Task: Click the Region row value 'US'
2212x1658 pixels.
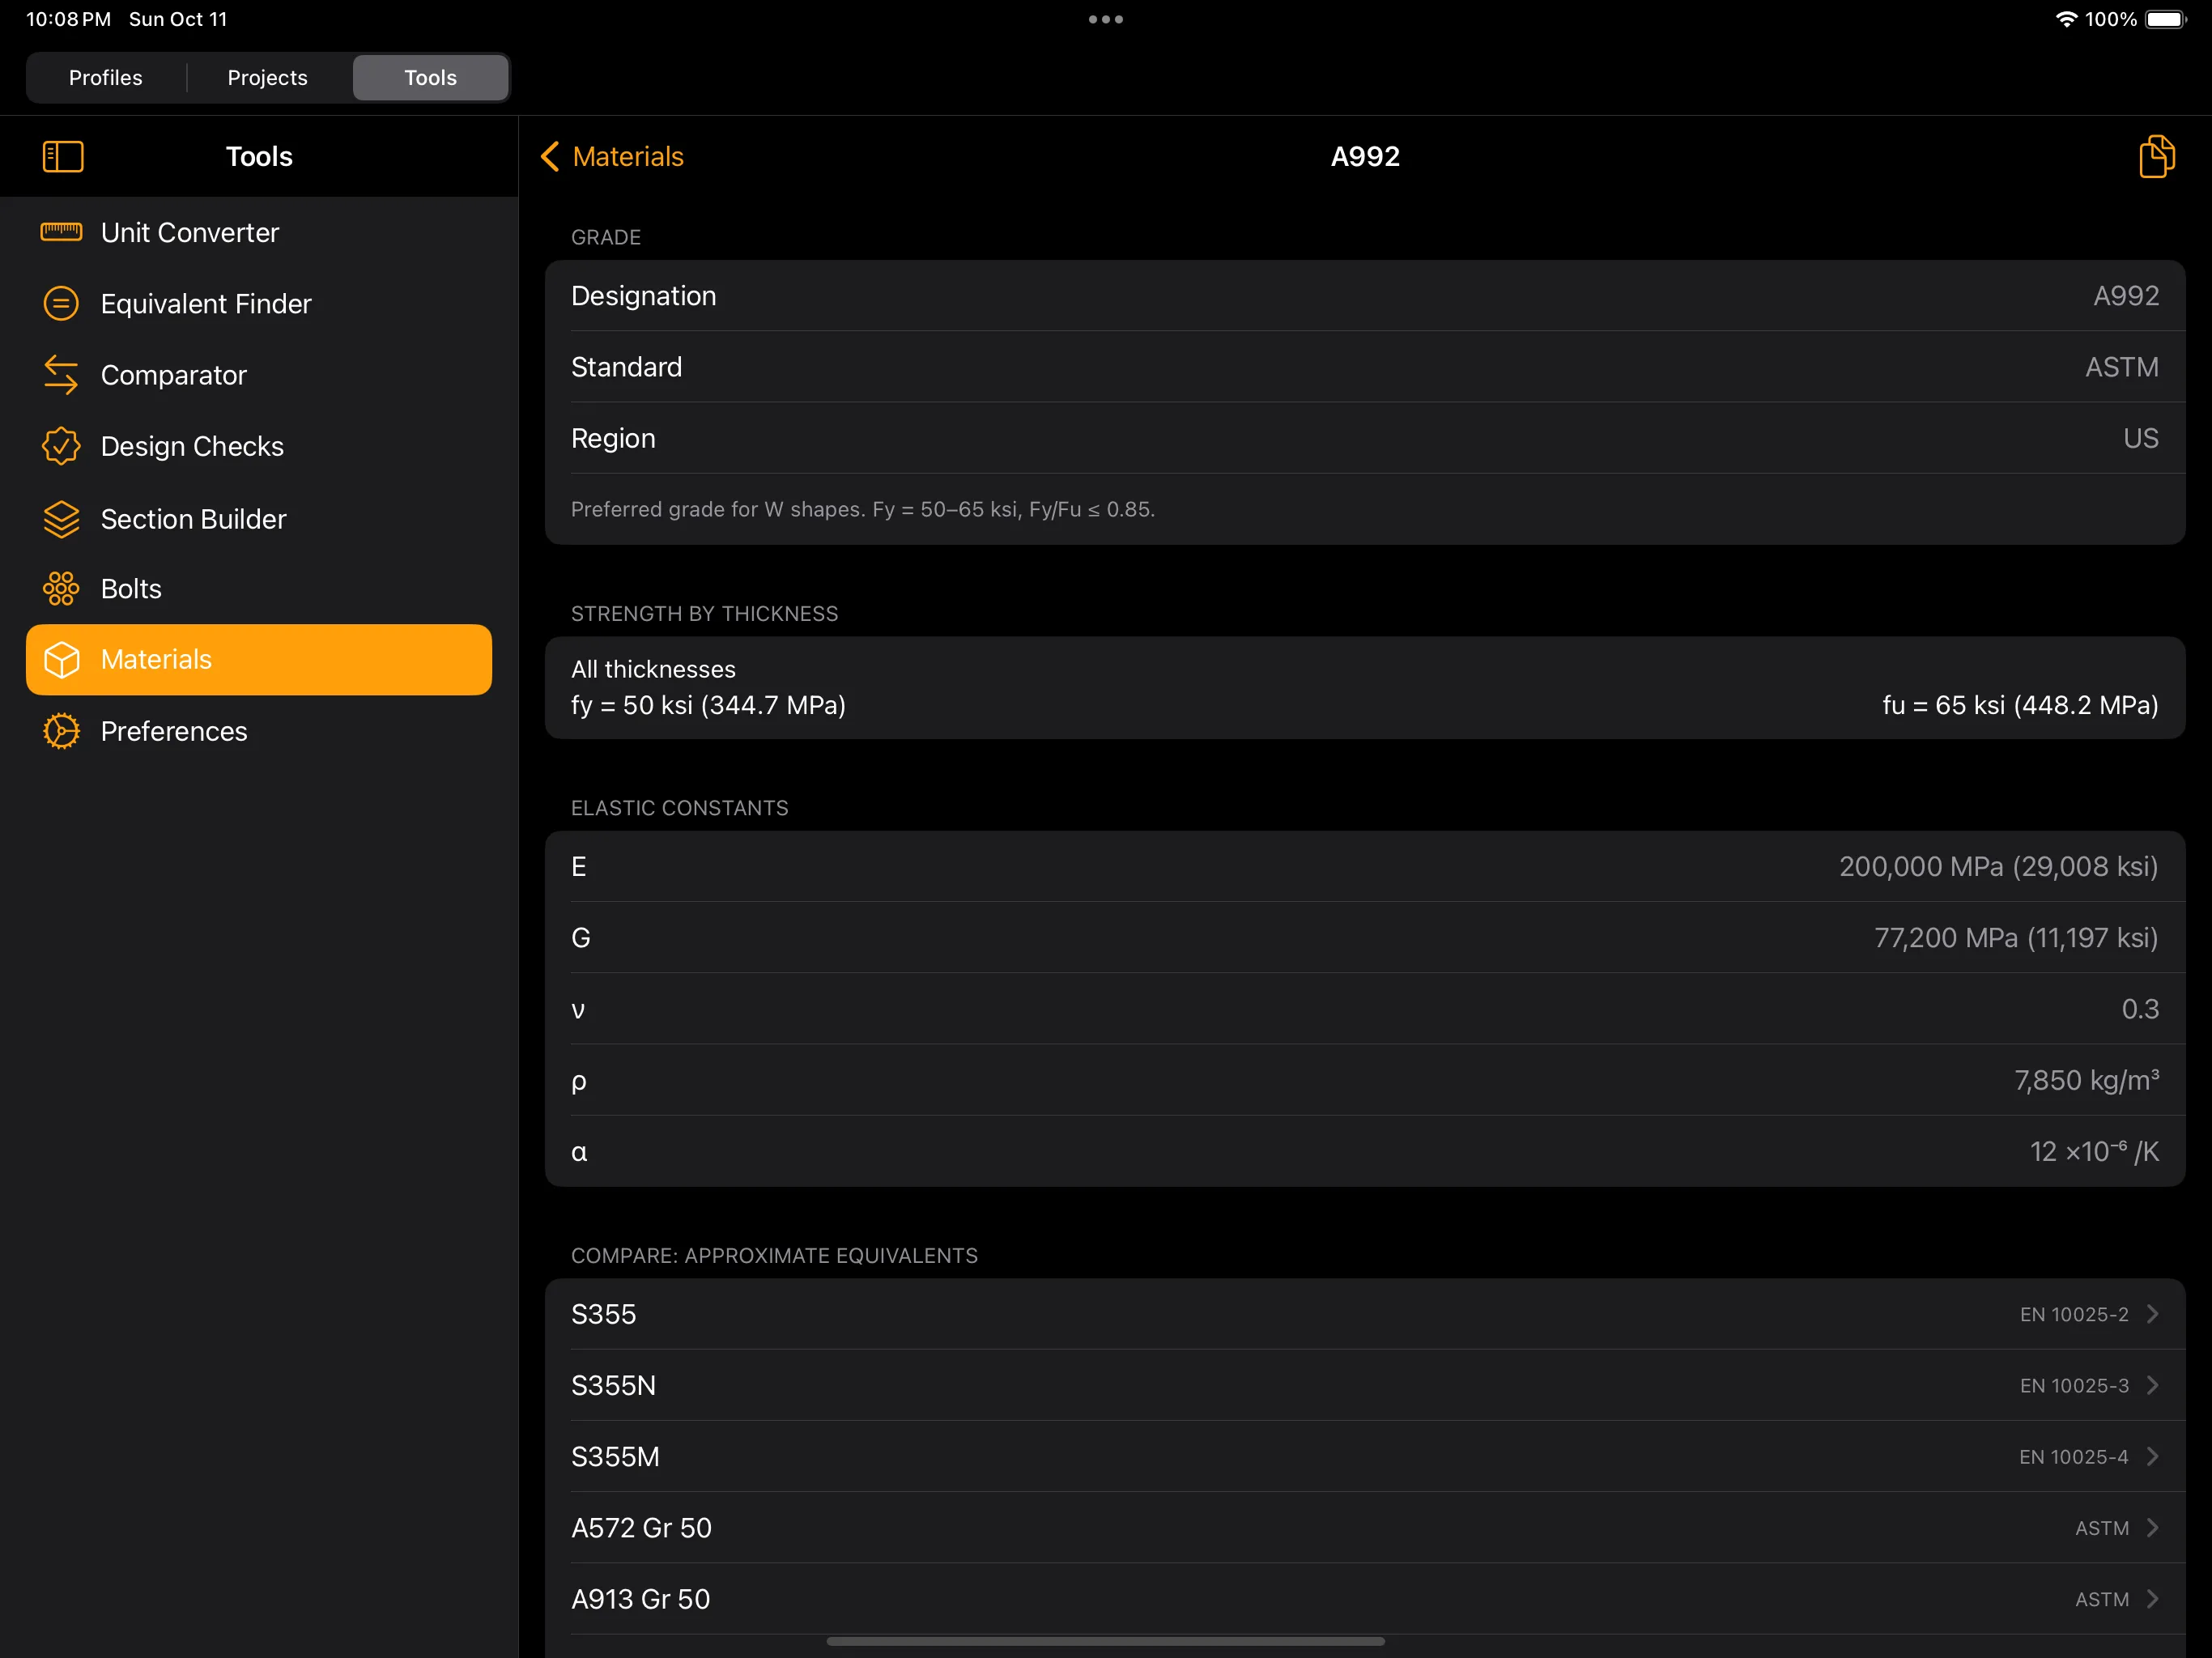Action: coord(2141,438)
